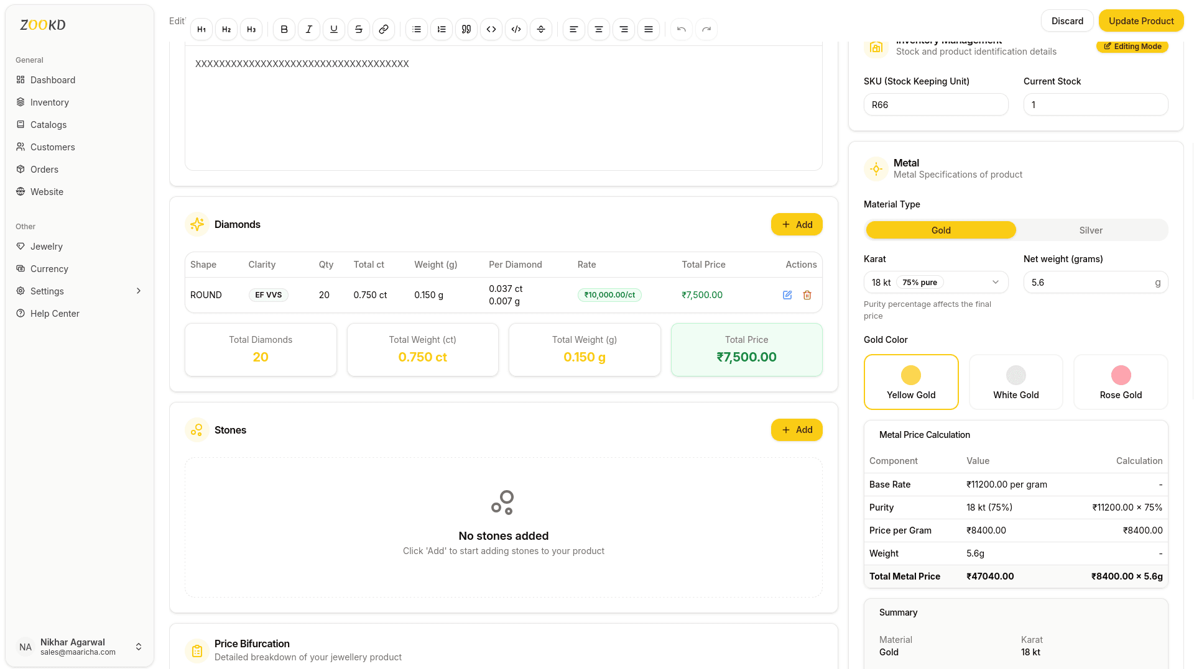Open the Catalogs section
The height and width of the screenshot is (669, 1194).
[x=48, y=124]
